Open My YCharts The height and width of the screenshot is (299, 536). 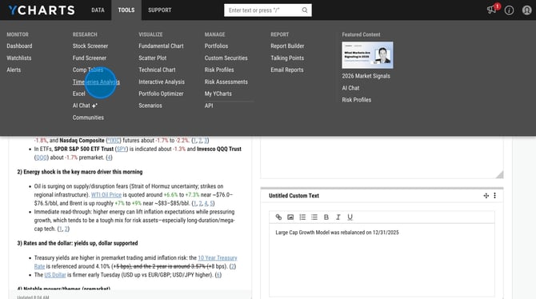218,94
